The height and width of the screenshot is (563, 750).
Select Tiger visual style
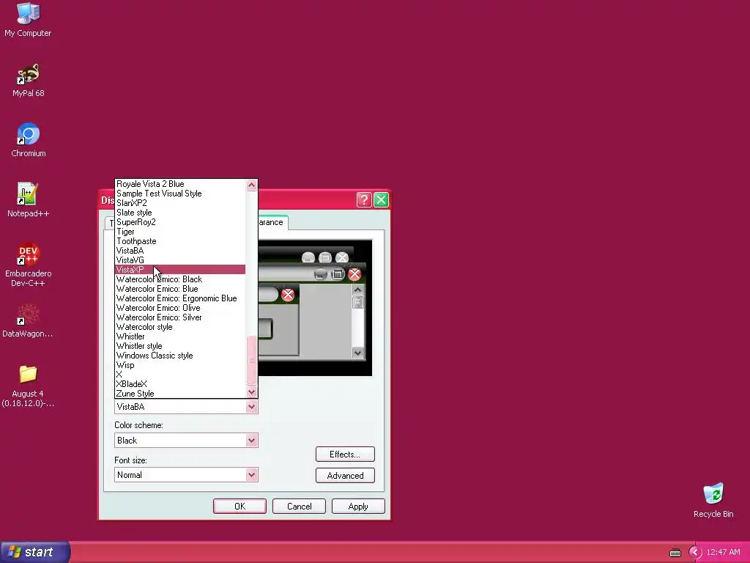[180, 232]
